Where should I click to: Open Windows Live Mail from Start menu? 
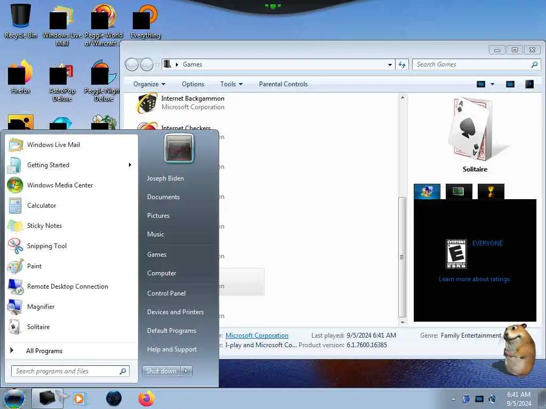tap(72, 145)
